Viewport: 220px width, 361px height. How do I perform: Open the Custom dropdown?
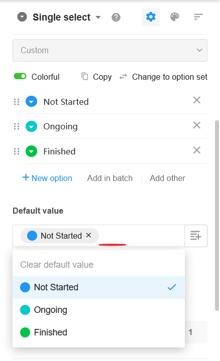[x=110, y=51]
